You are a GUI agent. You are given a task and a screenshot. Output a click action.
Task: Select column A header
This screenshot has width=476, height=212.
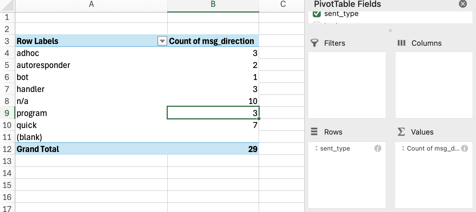(91, 4)
